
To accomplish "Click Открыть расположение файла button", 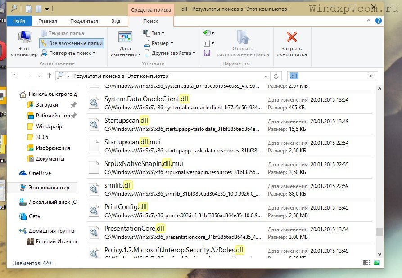I will (x=243, y=44).
